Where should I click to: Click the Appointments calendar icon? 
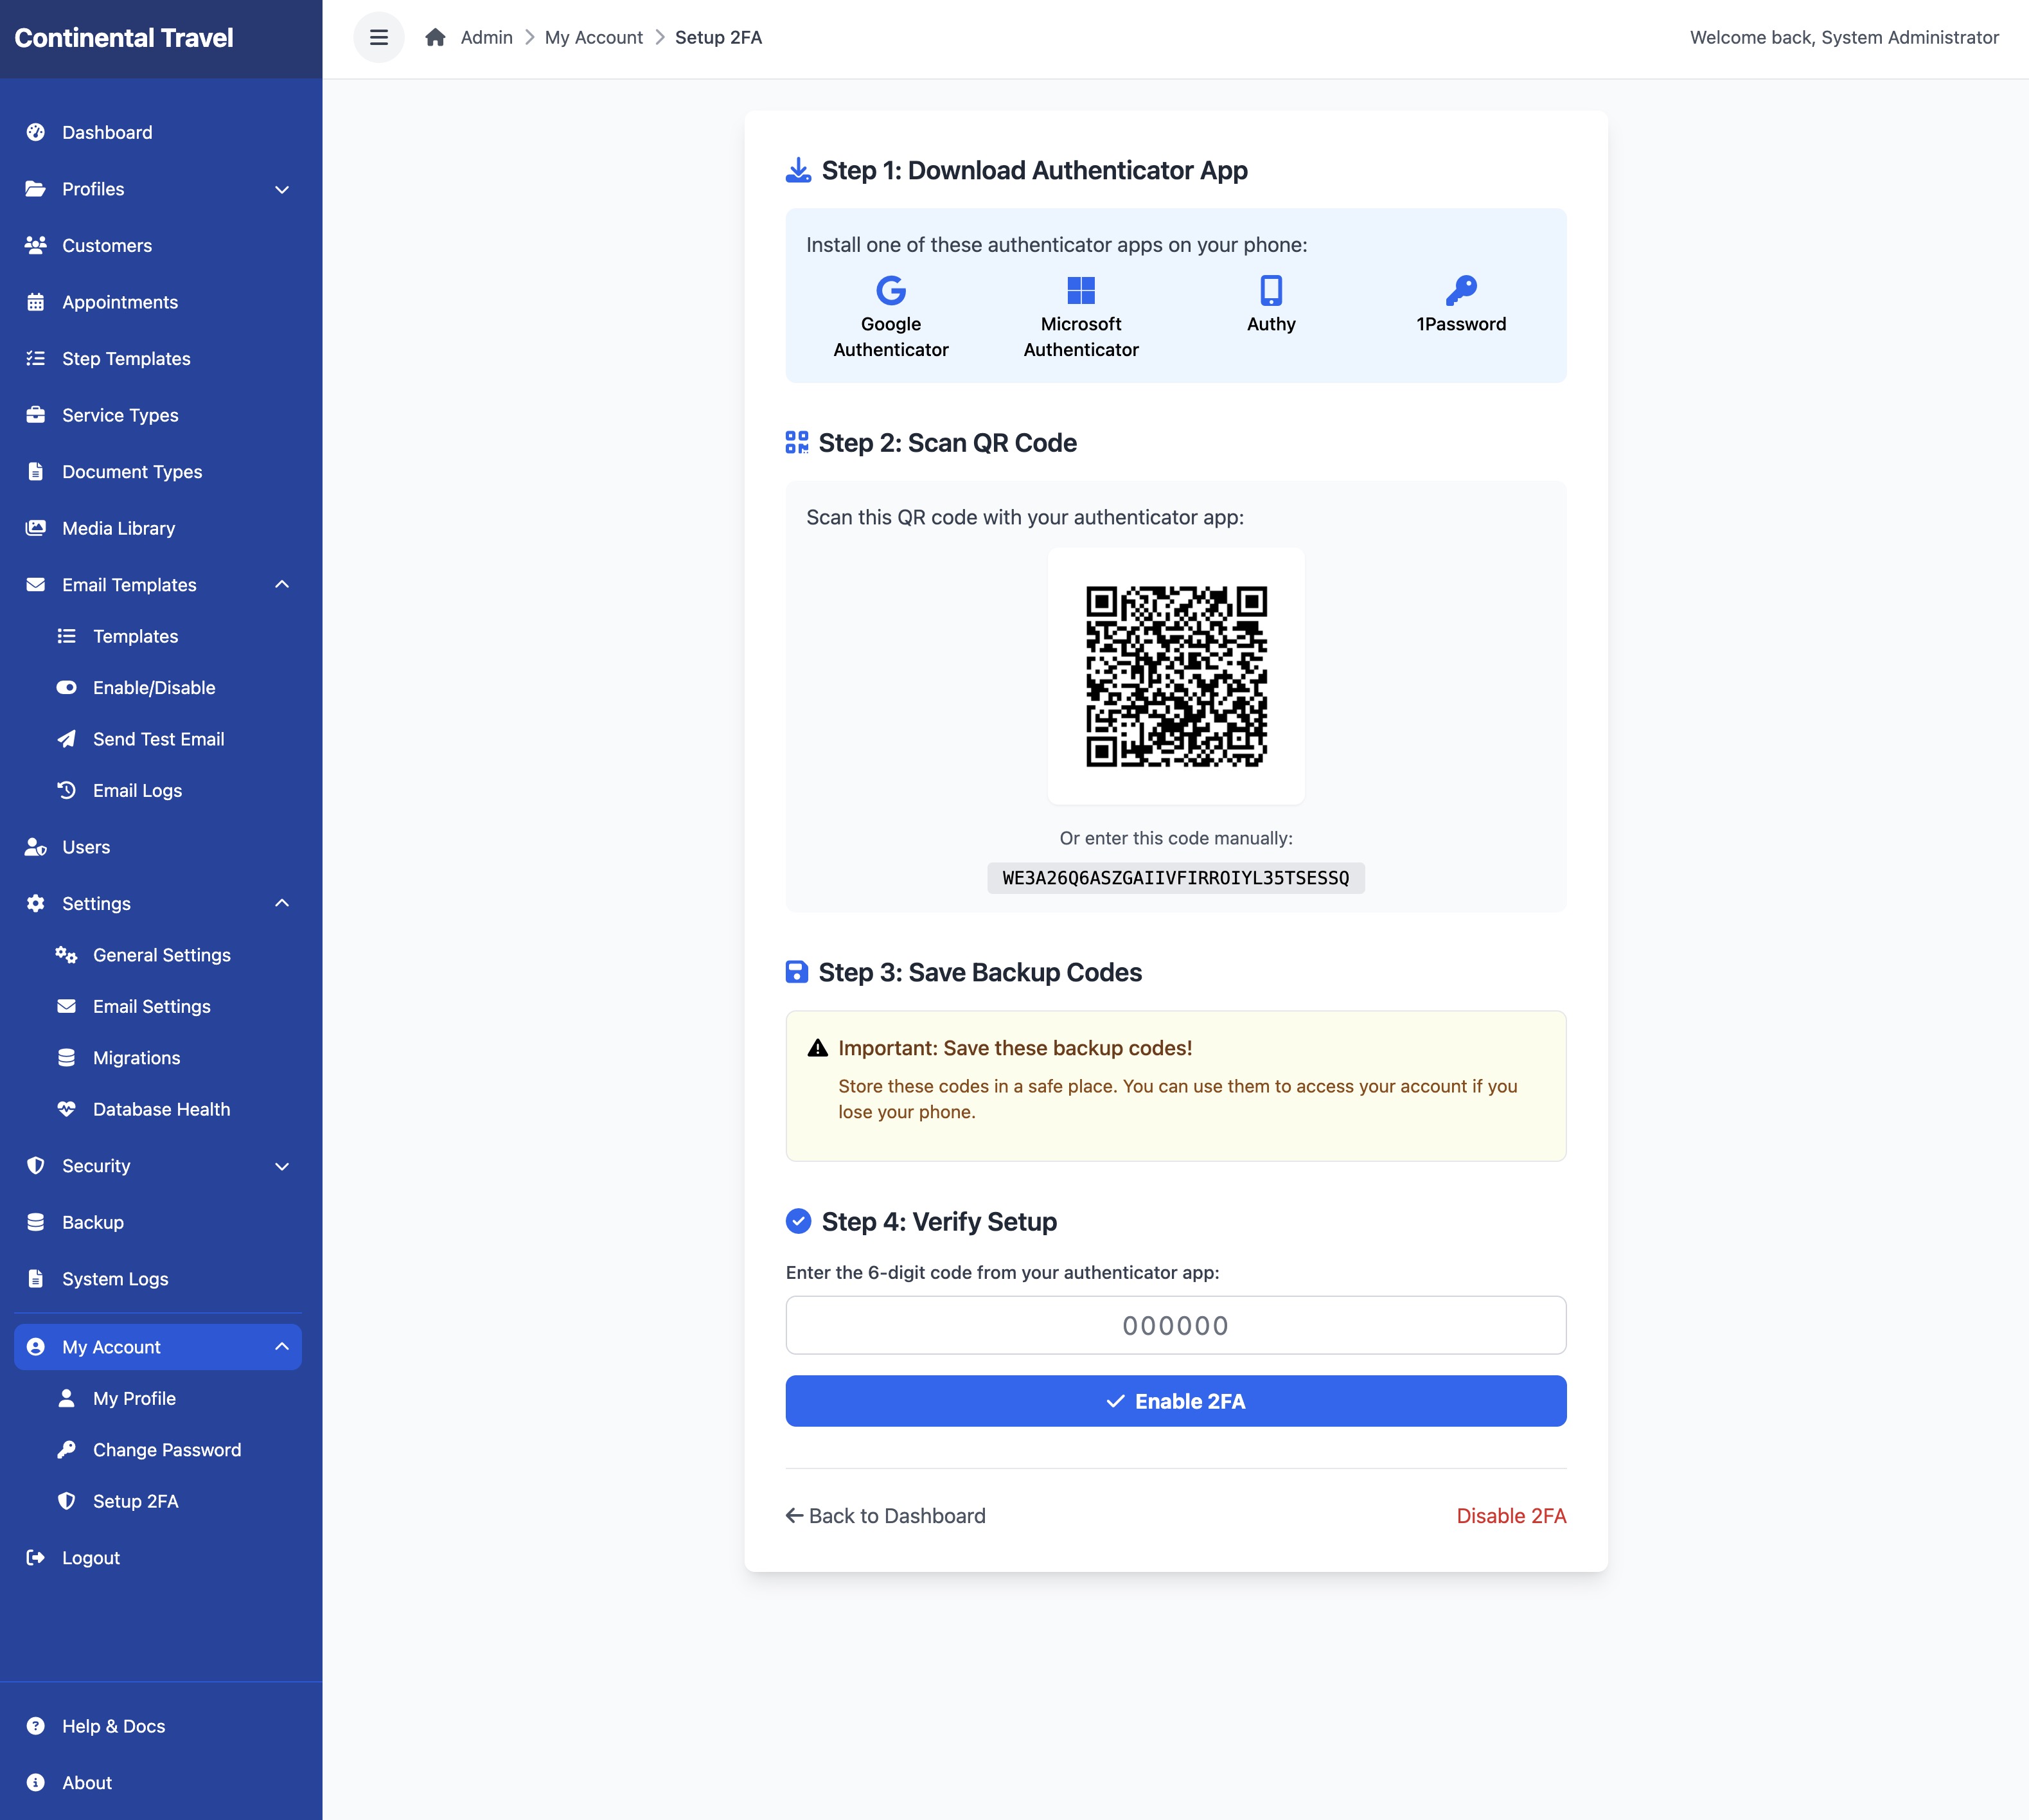click(36, 302)
